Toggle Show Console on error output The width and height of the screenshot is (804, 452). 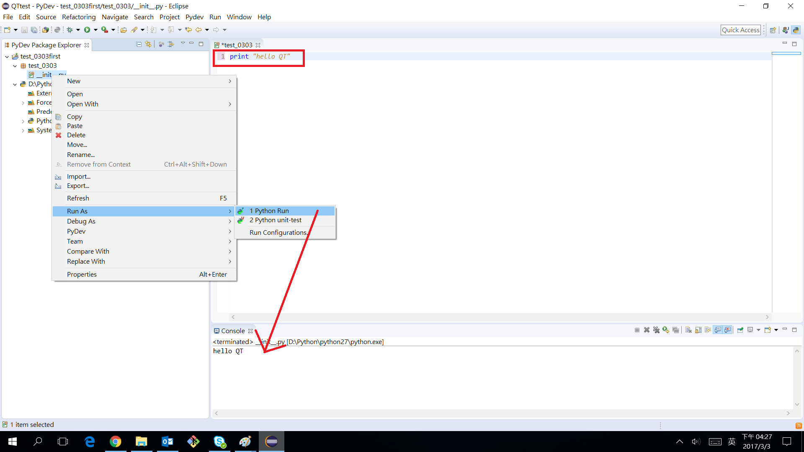pos(728,330)
